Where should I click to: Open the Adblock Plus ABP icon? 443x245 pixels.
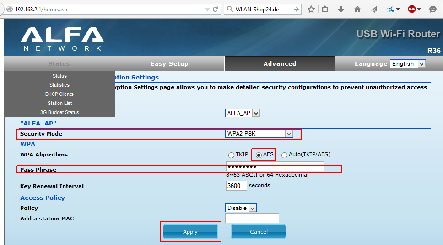tap(412, 9)
